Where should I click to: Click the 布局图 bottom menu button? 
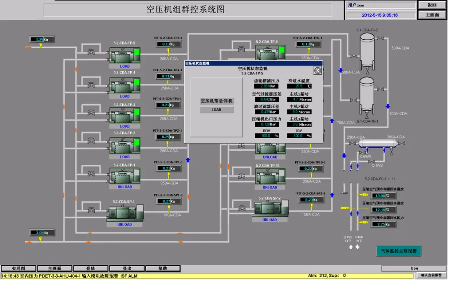[x=18, y=268]
